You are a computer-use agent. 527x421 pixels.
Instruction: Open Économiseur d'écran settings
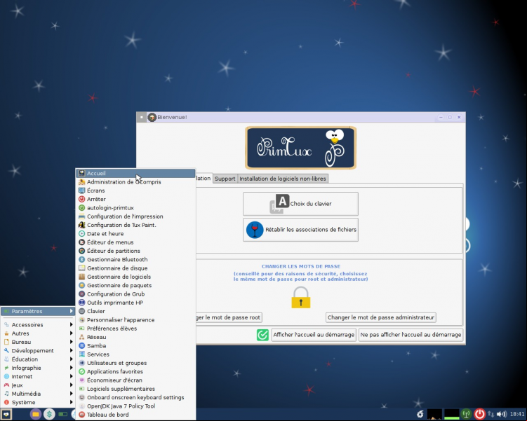tap(135, 380)
